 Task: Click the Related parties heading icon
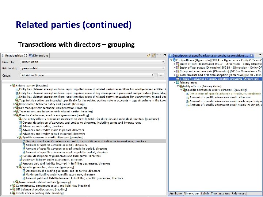tap(14, 86)
